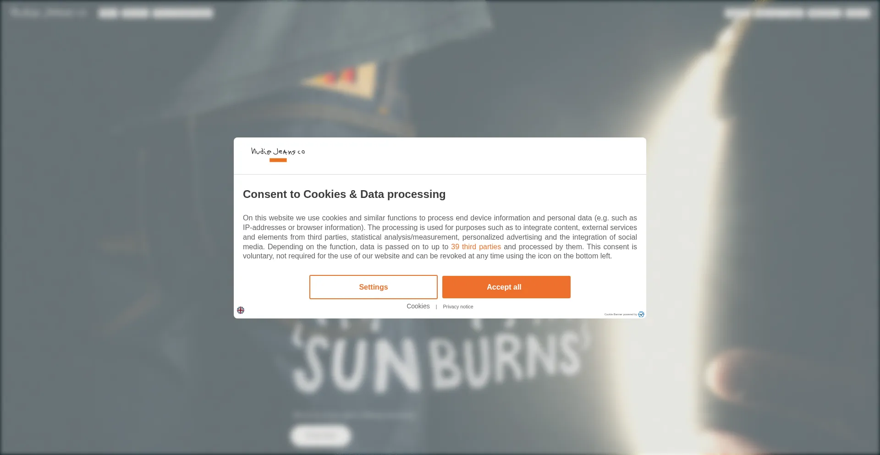Click the 'Cookie Banner powered by' text
880x455 pixels.
coord(621,314)
